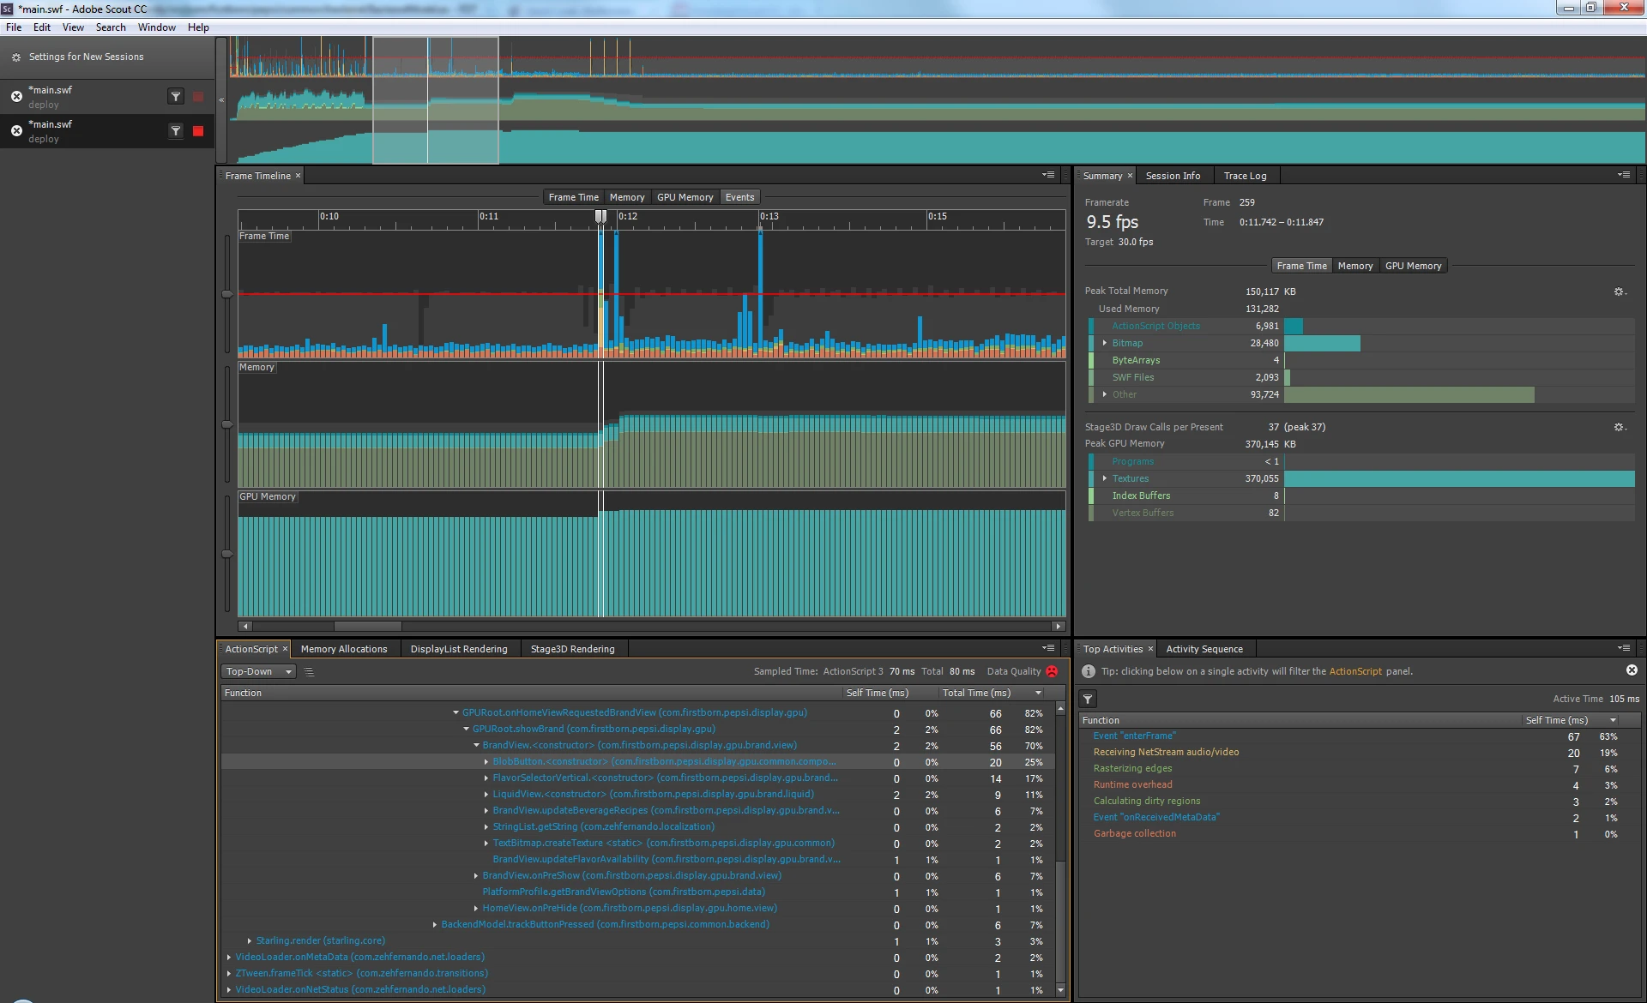Switch to Memory Allocations tab
Screen dimensions: 1647x1003
[x=344, y=649]
